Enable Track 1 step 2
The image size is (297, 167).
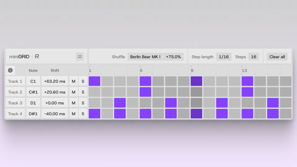tap(107, 81)
